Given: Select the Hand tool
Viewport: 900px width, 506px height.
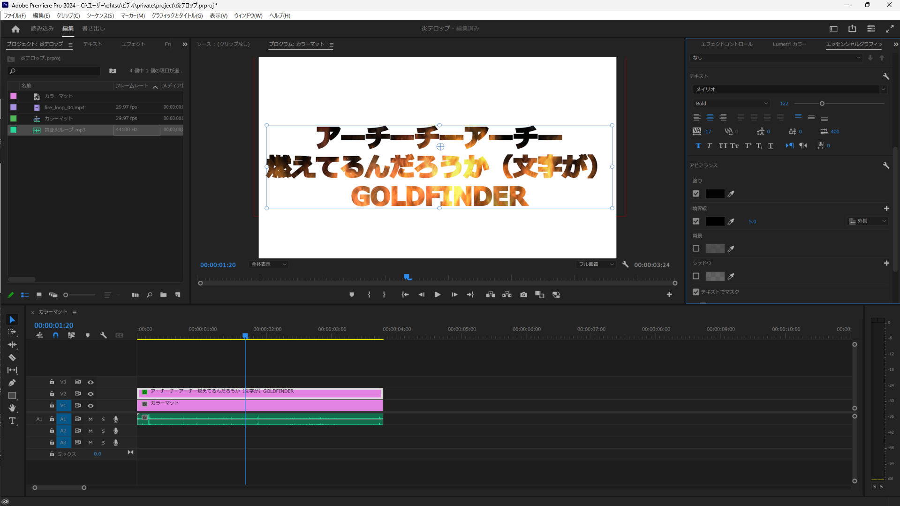Looking at the screenshot, I should 12,408.
